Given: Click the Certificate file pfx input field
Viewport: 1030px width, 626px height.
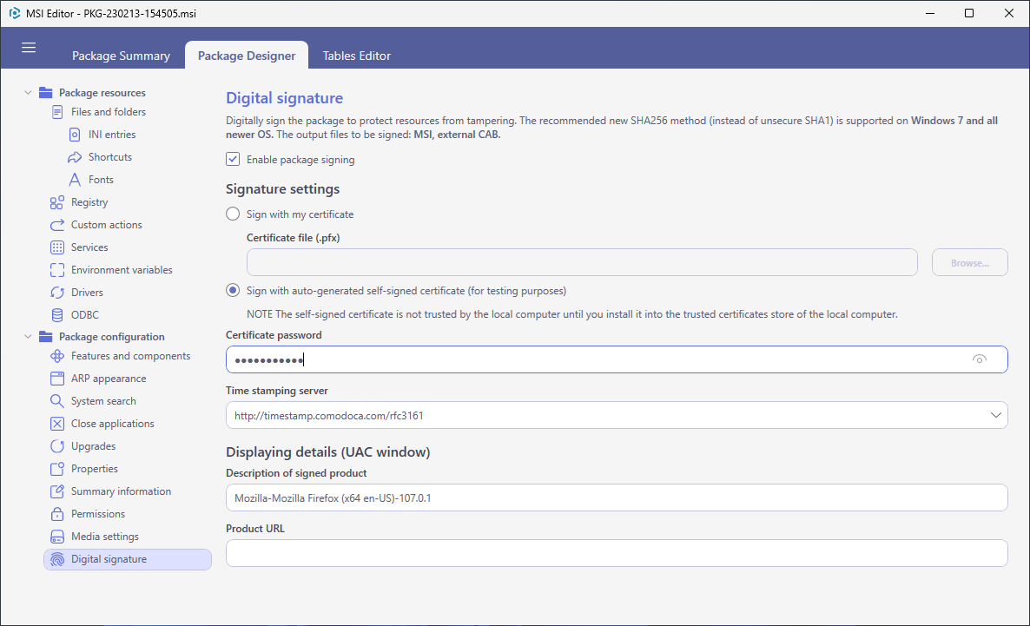Looking at the screenshot, I should click(582, 263).
